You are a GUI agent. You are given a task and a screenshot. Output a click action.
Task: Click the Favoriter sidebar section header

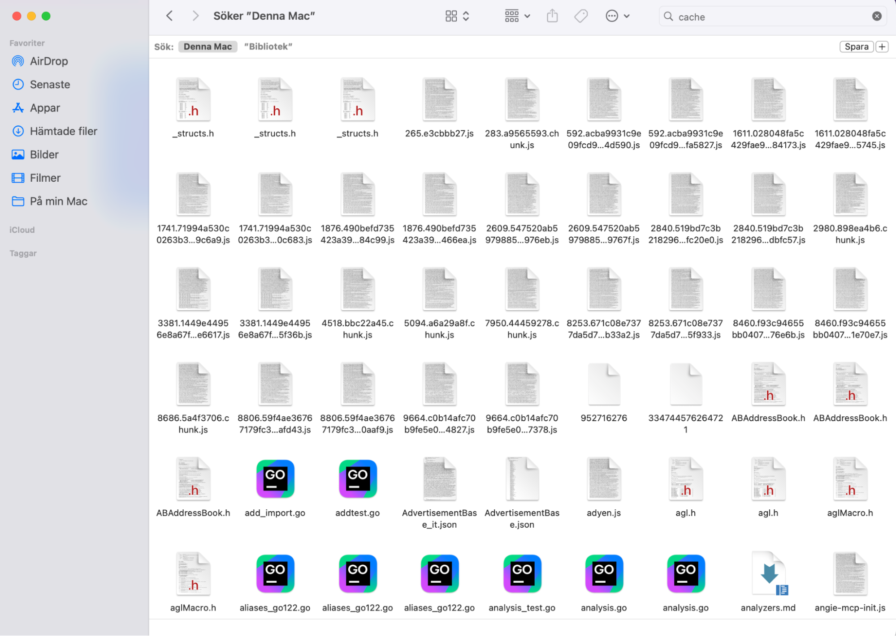pos(27,43)
